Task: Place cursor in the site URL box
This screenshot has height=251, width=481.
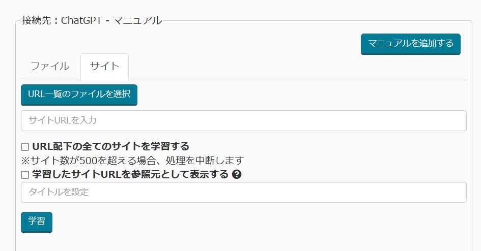Action: click(x=243, y=121)
